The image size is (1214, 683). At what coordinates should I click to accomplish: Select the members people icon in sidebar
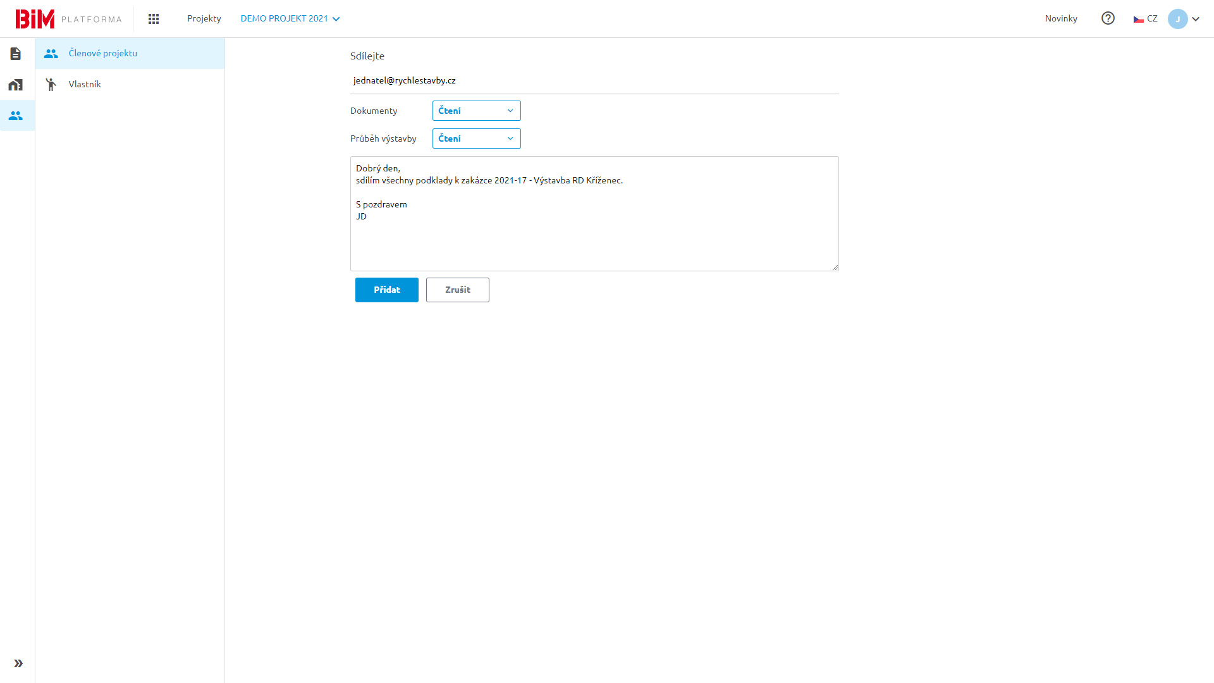pyautogui.click(x=16, y=116)
